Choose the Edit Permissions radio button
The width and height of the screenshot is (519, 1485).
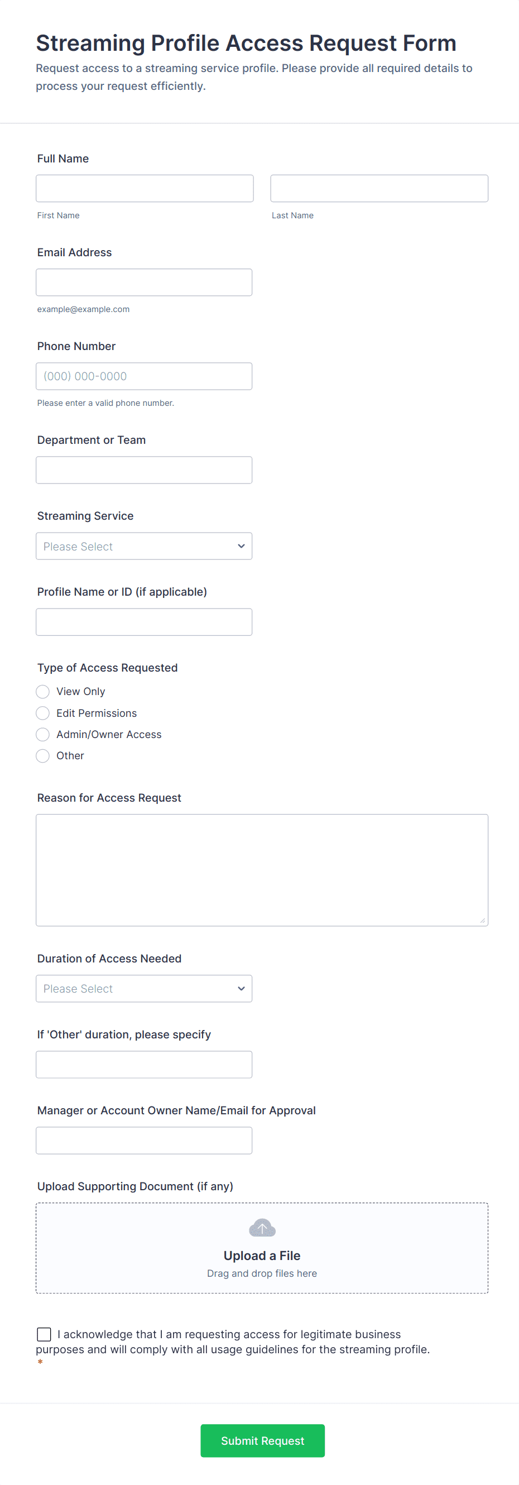(42, 713)
